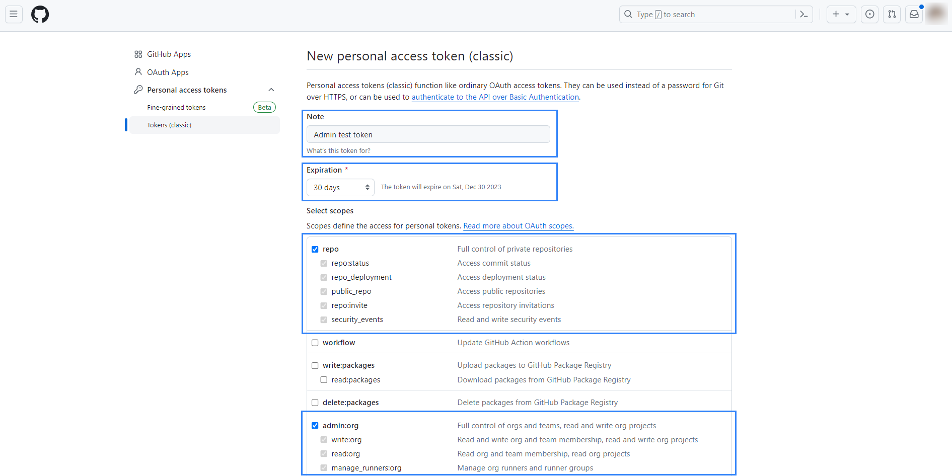Screen dimensions: 952x476
Task: Click inside the Note text field
Action: 428,134
